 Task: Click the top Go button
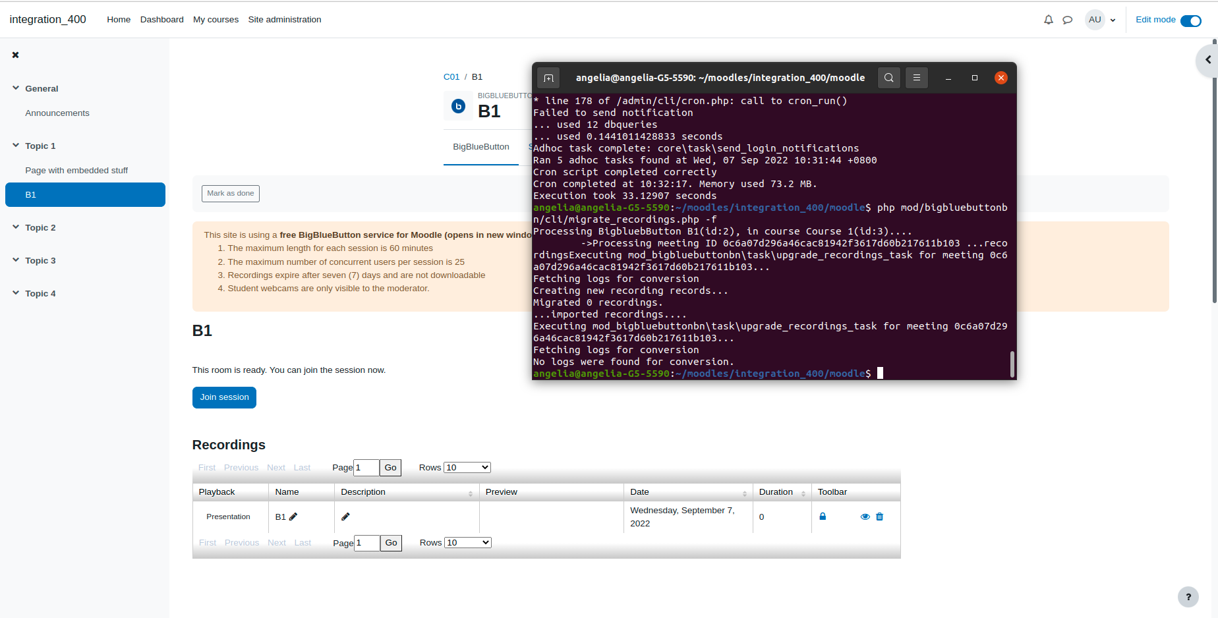390,468
